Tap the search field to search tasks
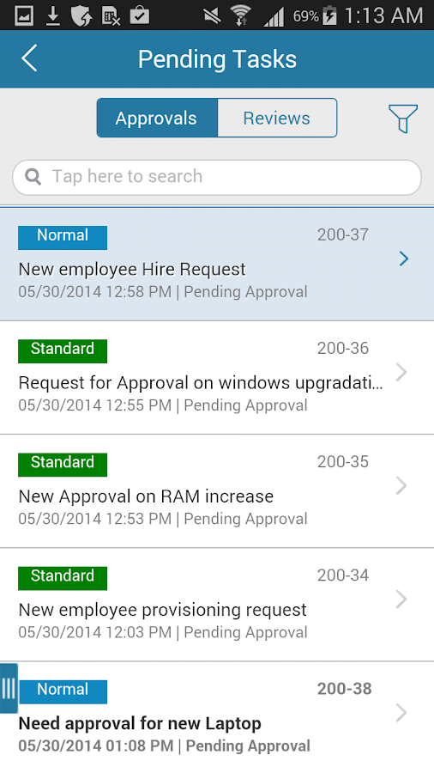Screen dimensions: 434x773 click(x=217, y=177)
